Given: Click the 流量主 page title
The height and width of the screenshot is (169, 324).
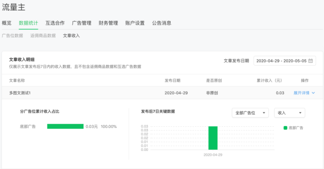Looking at the screenshot, I should pos(13,7).
